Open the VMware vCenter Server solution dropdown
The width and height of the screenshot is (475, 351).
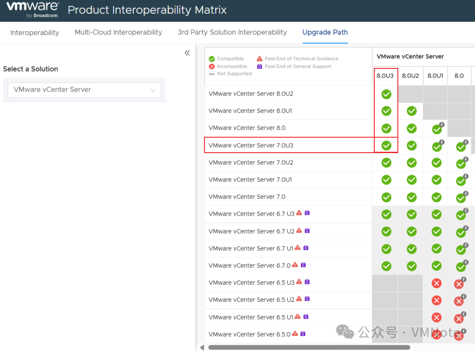[x=84, y=90]
